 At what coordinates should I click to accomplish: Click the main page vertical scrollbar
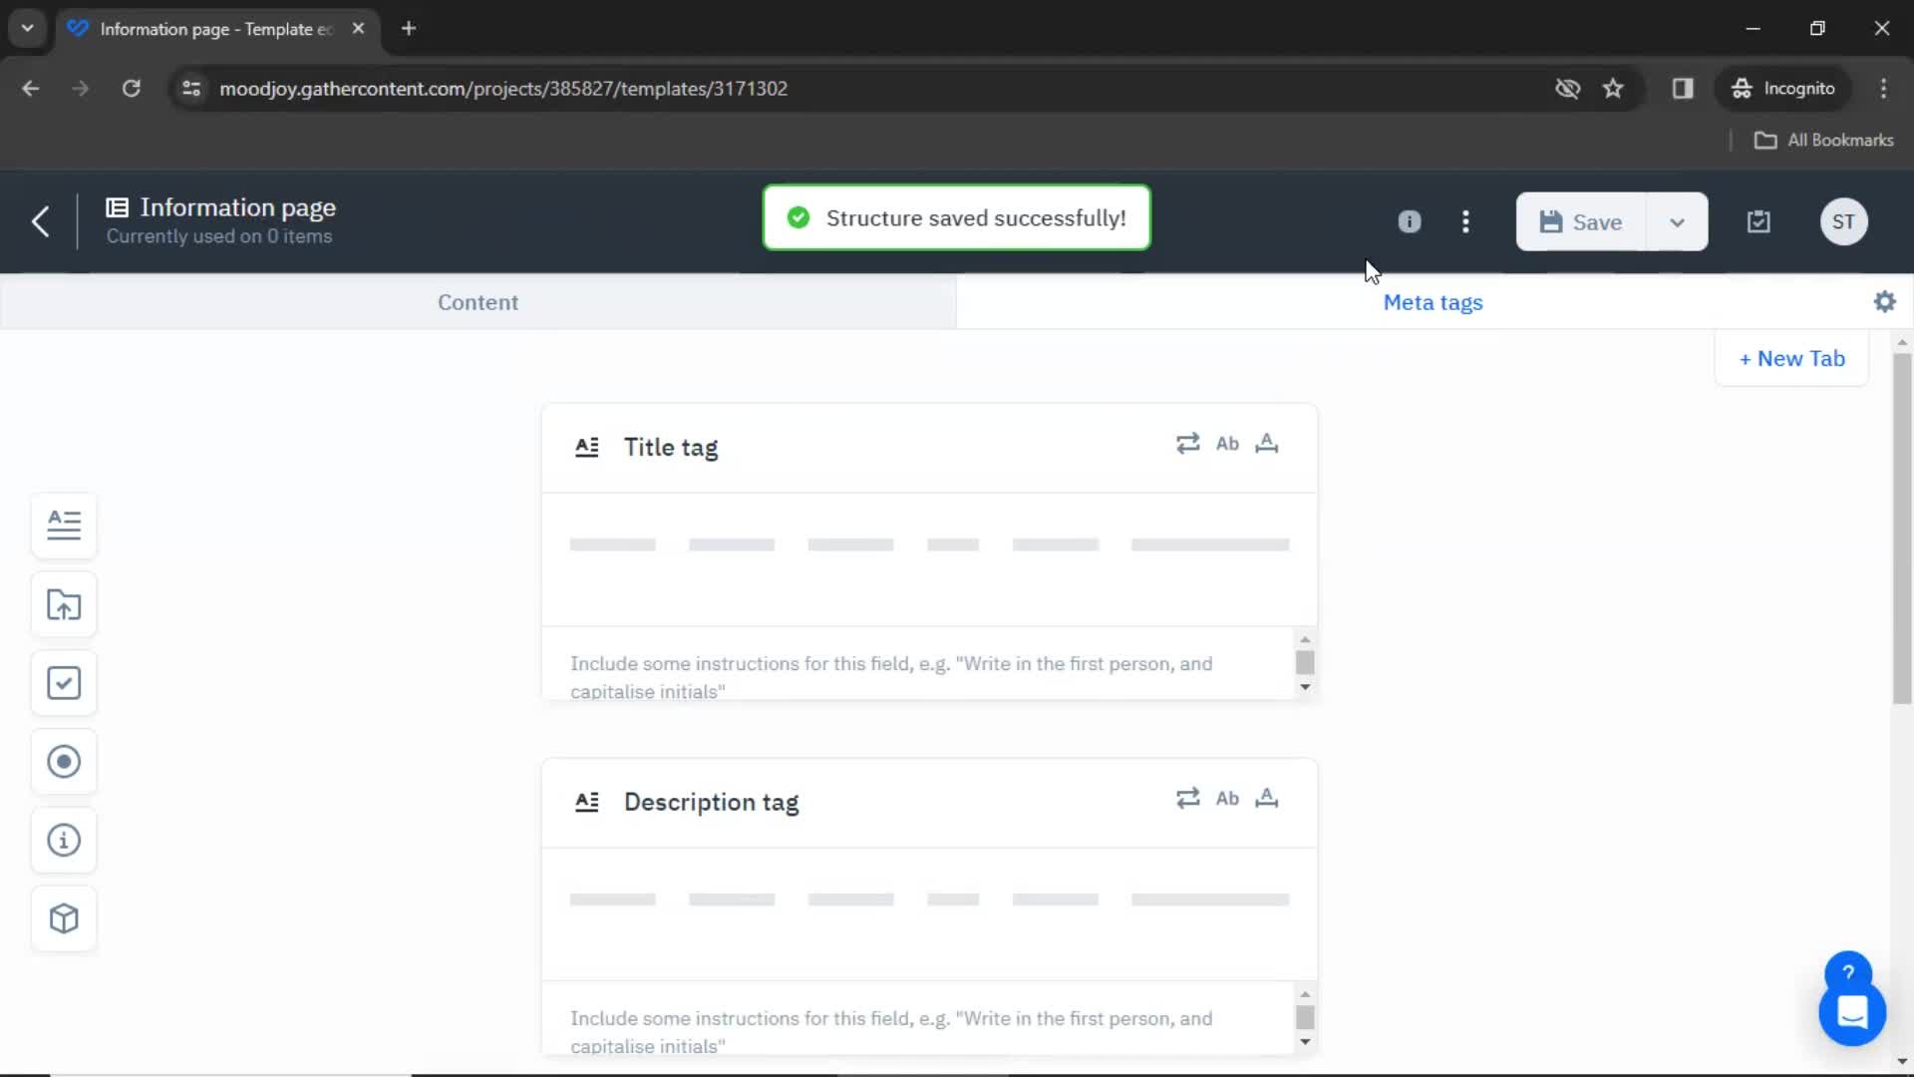click(1902, 529)
